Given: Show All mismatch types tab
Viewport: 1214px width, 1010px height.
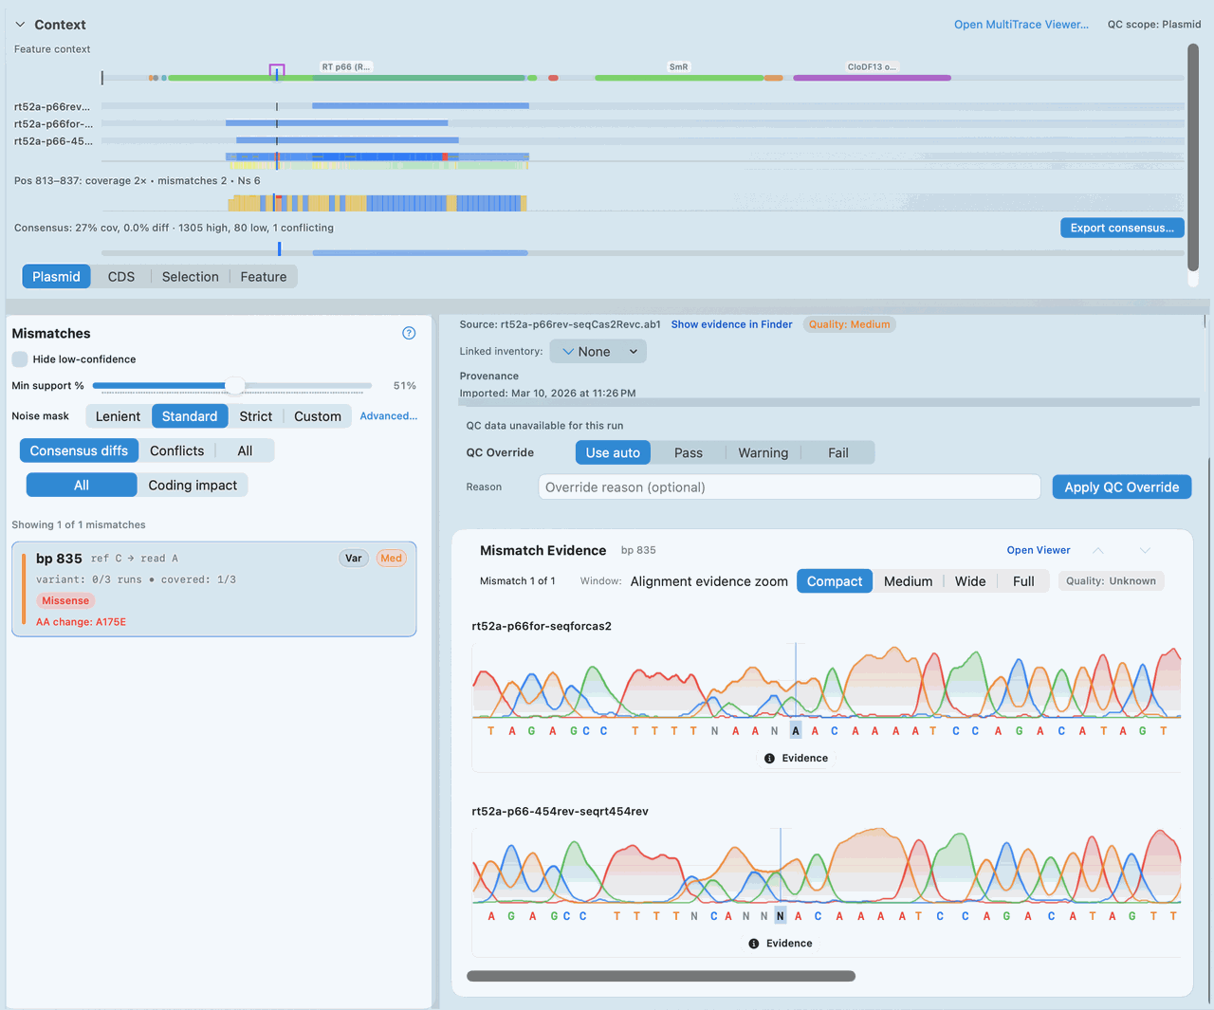Looking at the screenshot, I should click(x=246, y=450).
